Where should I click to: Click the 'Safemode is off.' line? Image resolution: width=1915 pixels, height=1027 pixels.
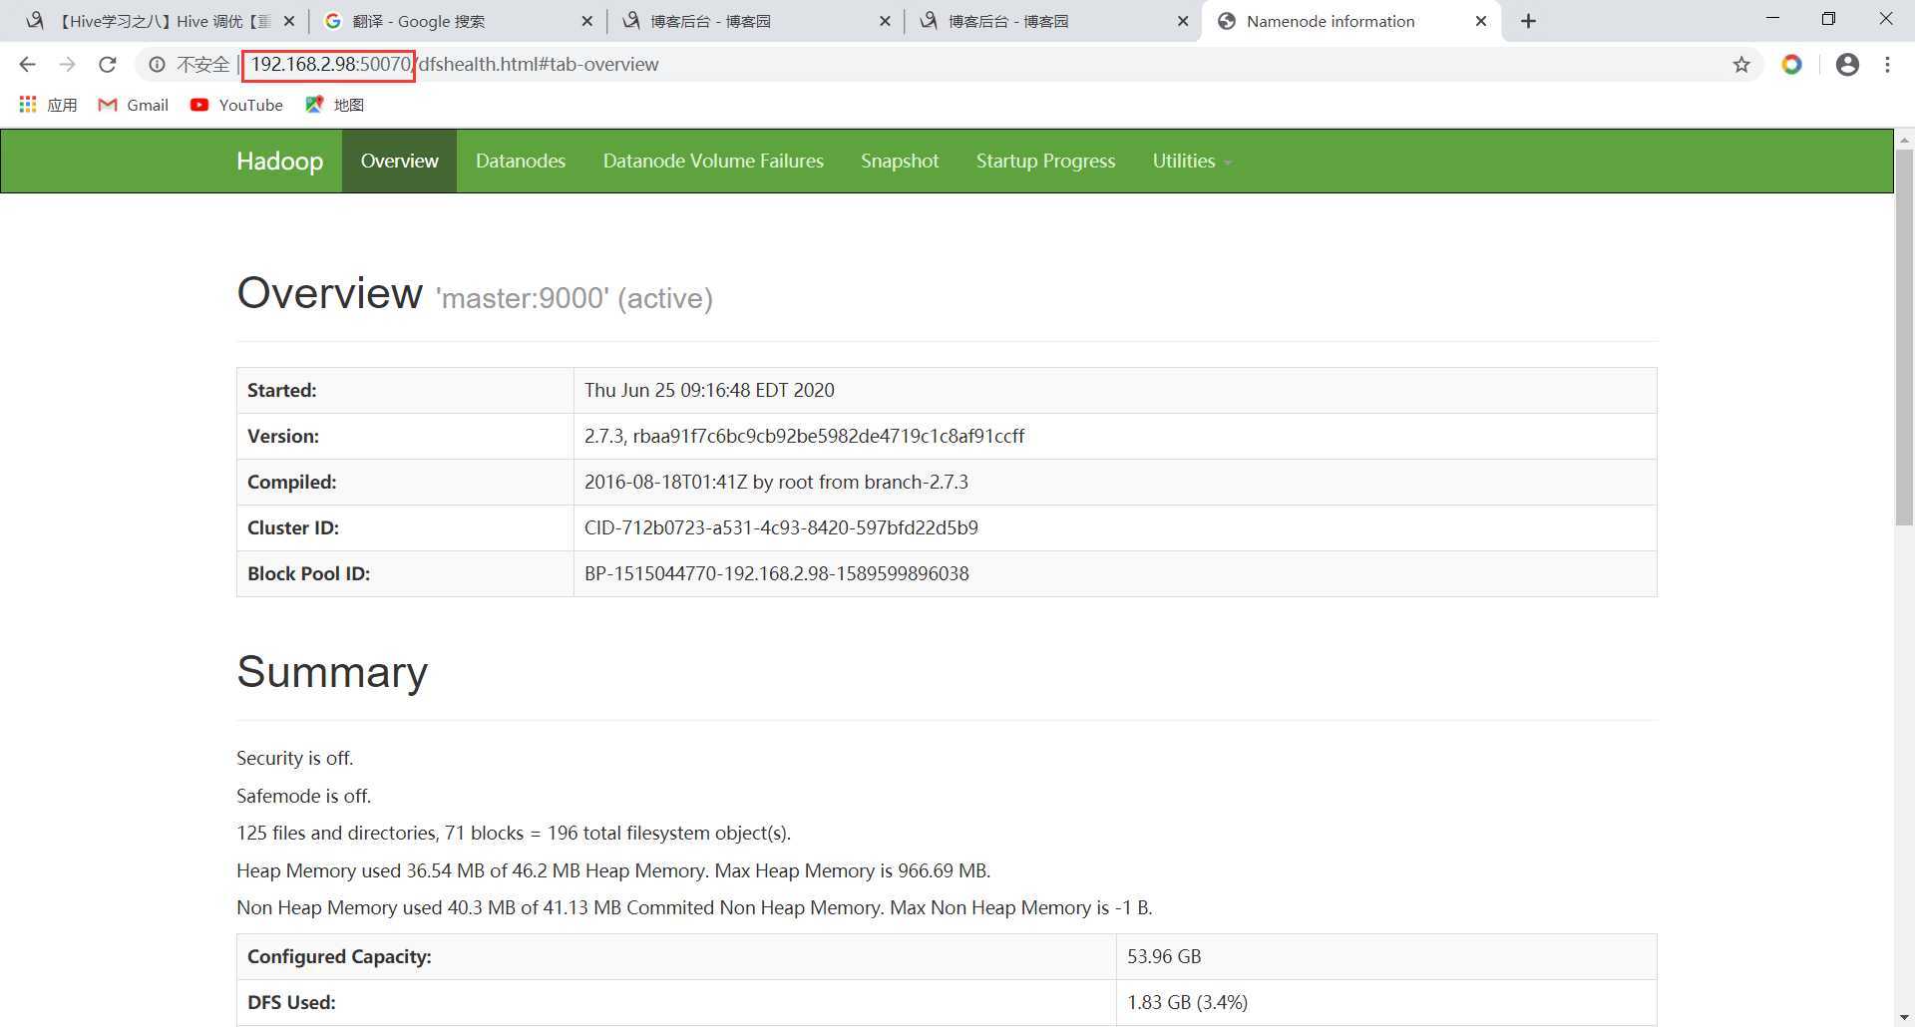(x=303, y=796)
